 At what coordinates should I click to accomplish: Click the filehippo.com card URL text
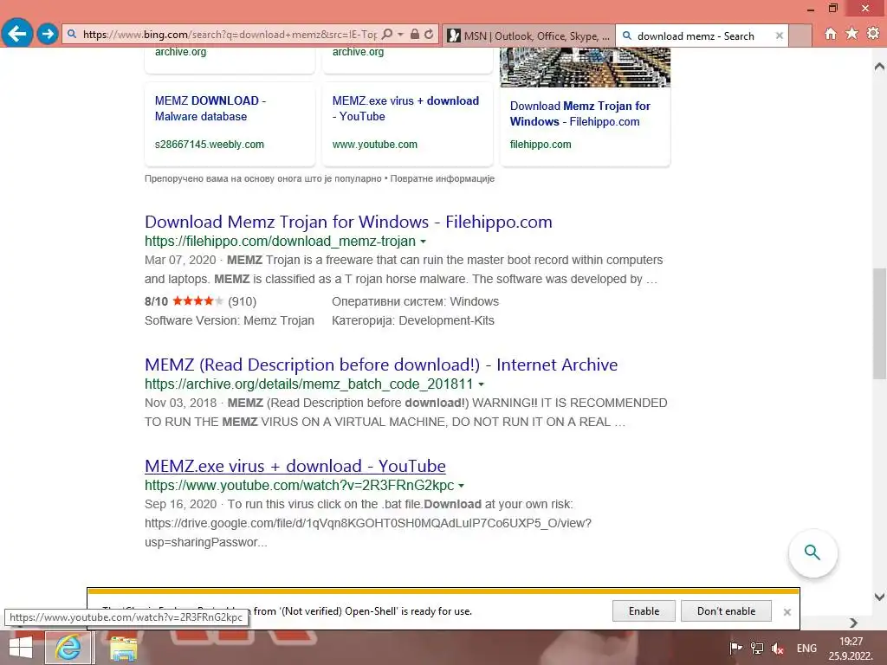pos(541,145)
